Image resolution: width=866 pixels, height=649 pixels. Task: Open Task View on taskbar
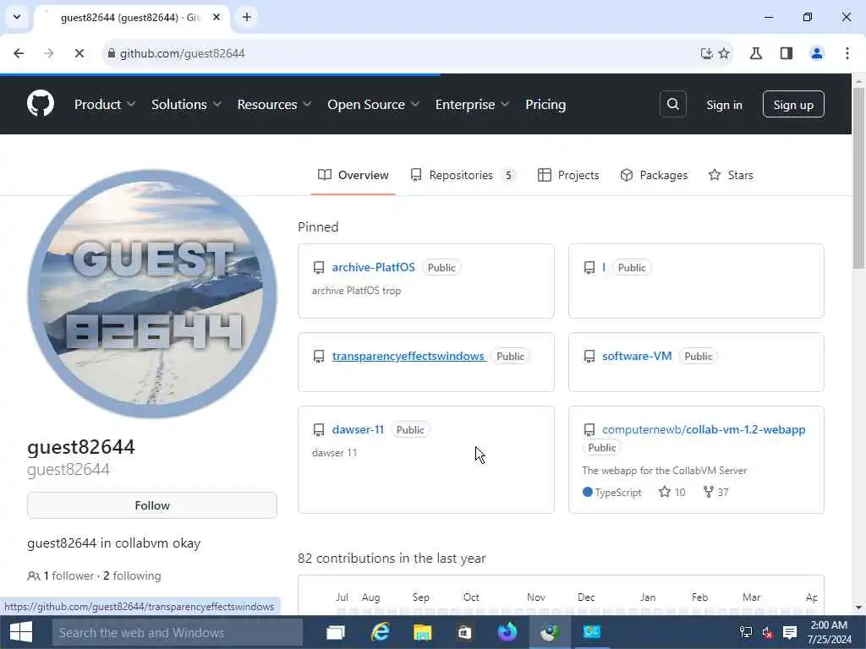(x=335, y=632)
